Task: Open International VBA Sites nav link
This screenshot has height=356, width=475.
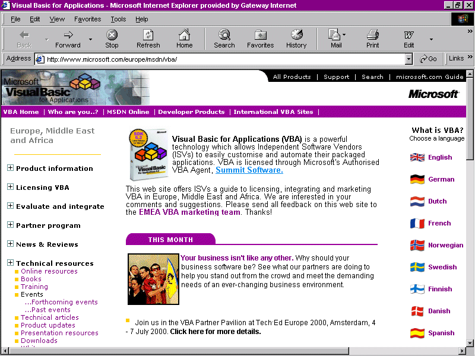Action: tap(273, 112)
